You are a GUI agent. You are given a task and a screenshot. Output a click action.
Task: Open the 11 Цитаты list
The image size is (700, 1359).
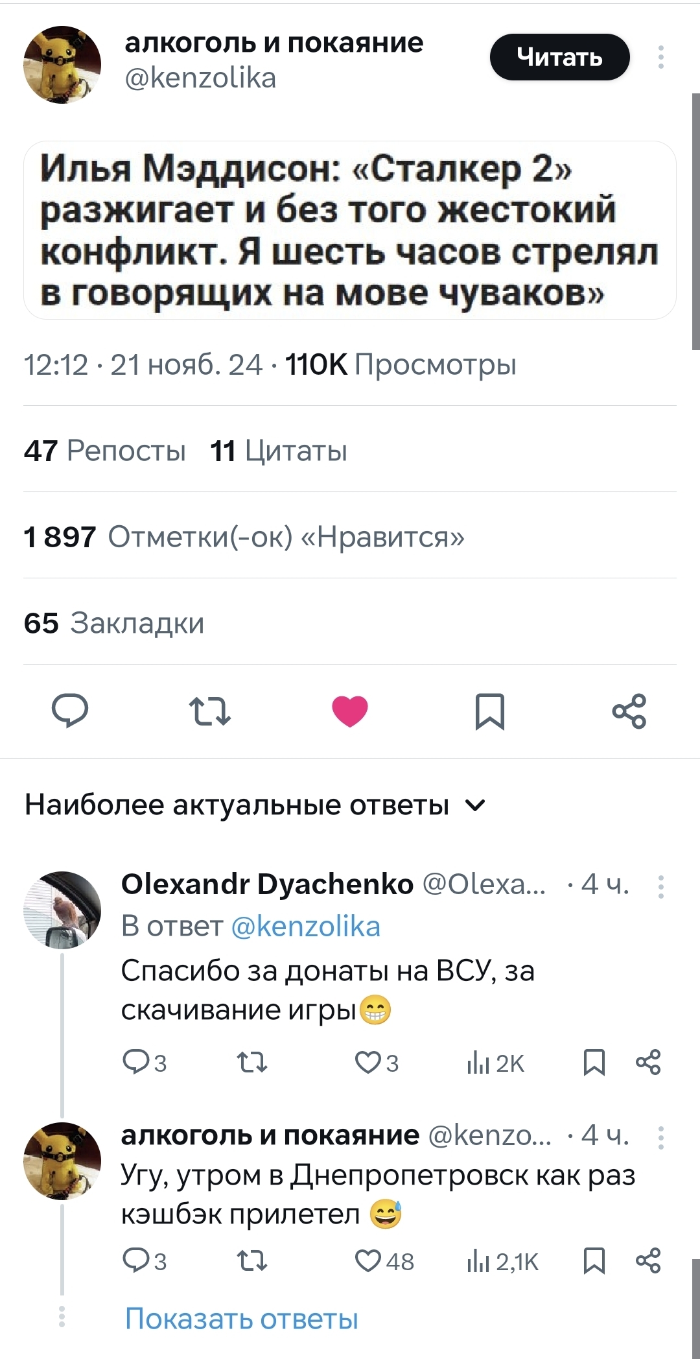279,450
